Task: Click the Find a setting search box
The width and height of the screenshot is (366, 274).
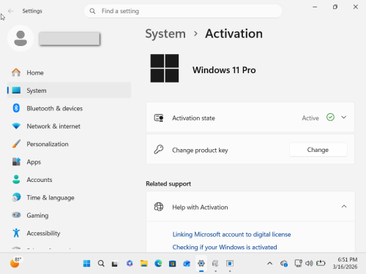Action: tap(183, 11)
